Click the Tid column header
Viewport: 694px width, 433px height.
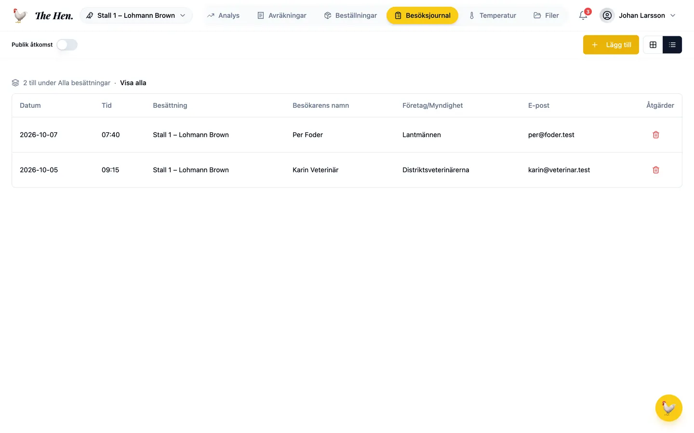pyautogui.click(x=107, y=105)
